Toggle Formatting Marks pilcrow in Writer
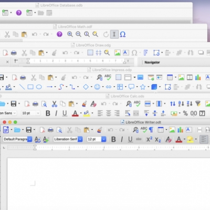210x210 pixels. pos(151,130)
